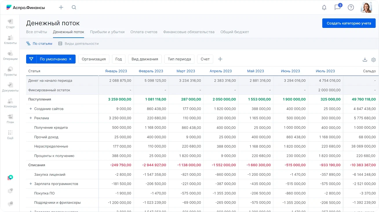This screenshot has height=212, width=379.
Task: Switch to Прибыли и убытки tab
Action: point(107,32)
